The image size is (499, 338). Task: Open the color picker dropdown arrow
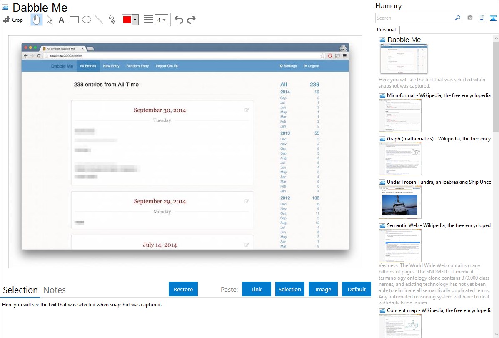(x=135, y=20)
